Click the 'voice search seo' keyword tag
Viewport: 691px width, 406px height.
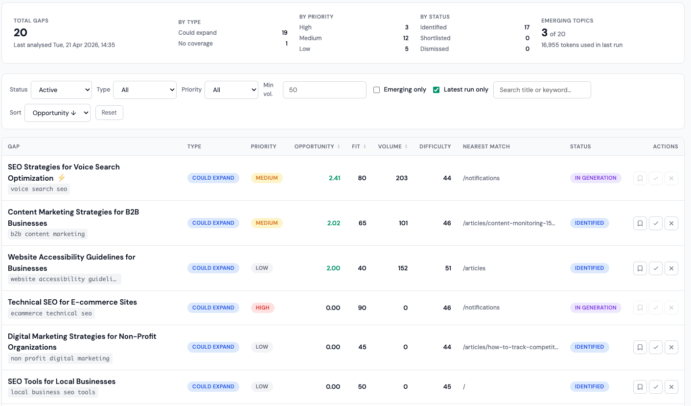coord(39,189)
